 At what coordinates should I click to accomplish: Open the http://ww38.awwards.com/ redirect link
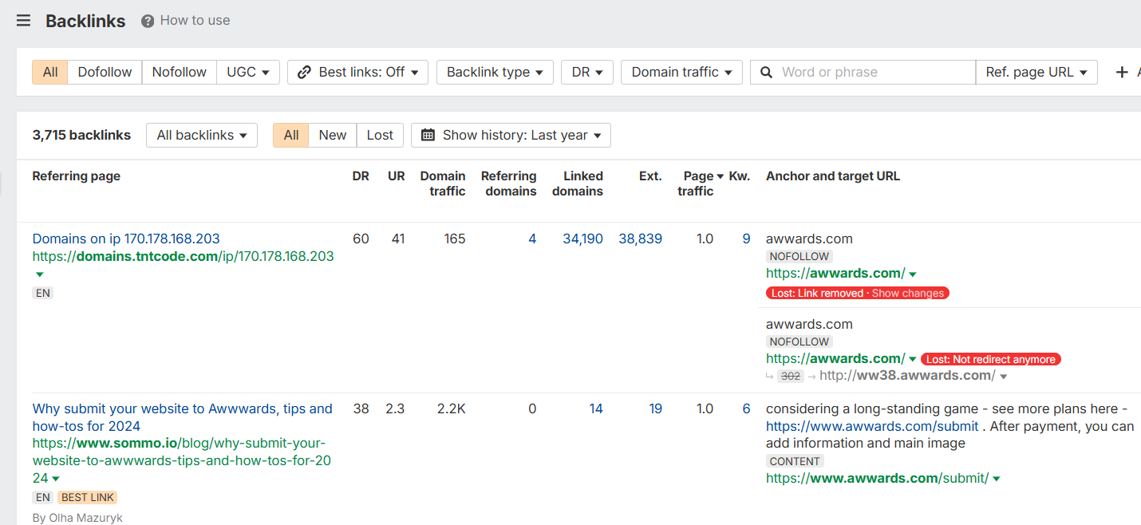[906, 375]
